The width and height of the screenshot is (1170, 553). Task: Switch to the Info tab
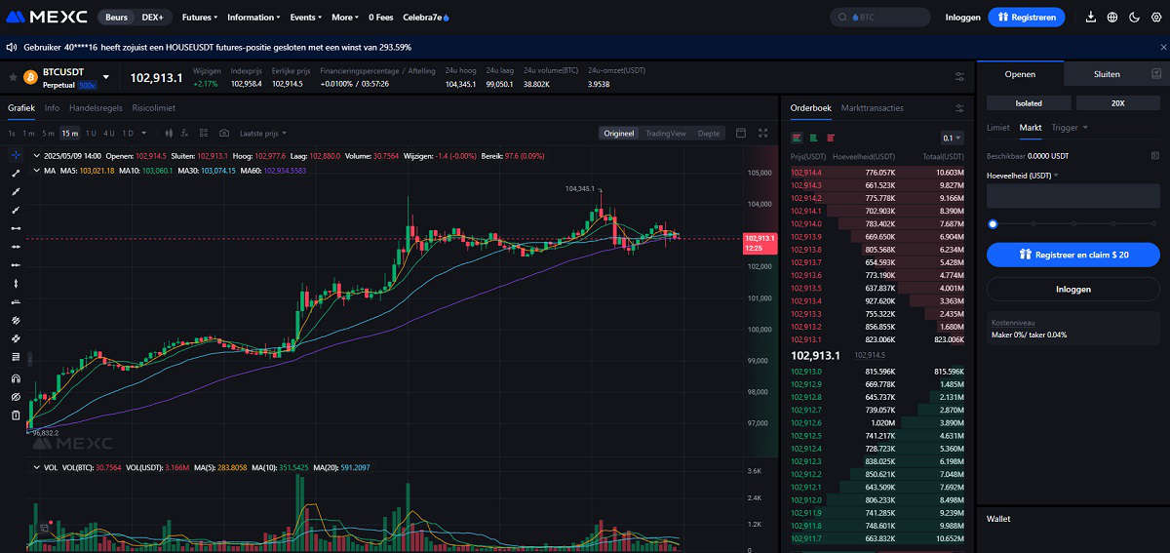coord(52,108)
